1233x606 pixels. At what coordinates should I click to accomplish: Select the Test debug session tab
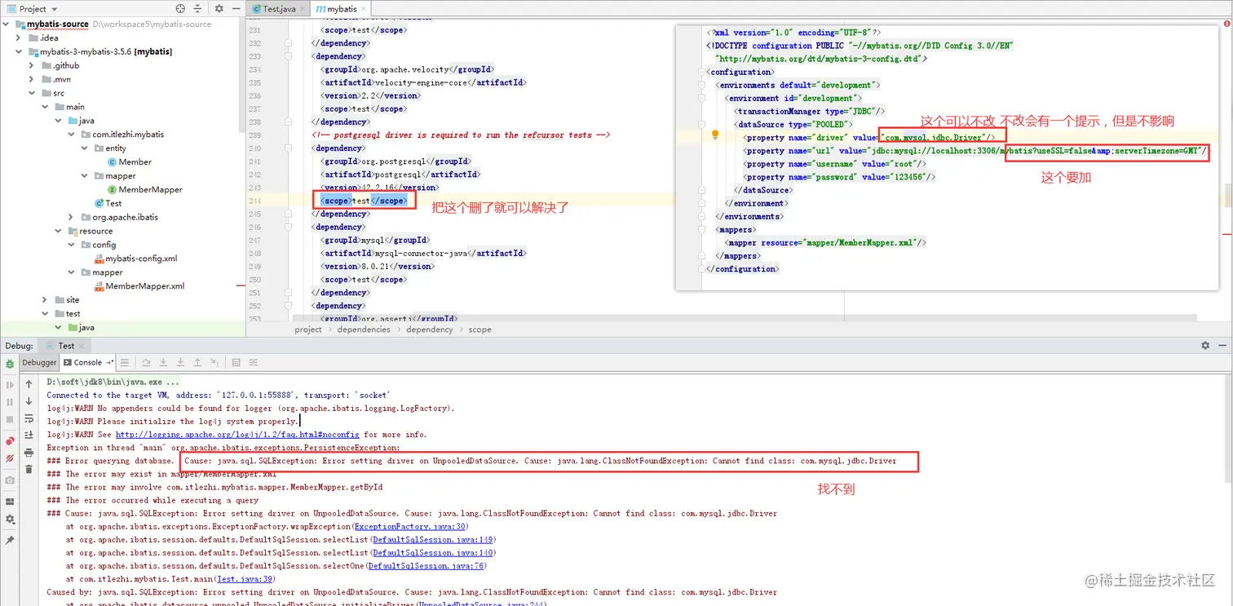66,345
